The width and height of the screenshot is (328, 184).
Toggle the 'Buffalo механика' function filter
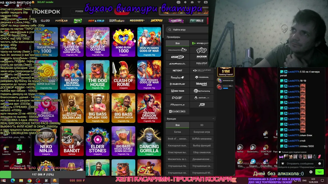(202, 139)
